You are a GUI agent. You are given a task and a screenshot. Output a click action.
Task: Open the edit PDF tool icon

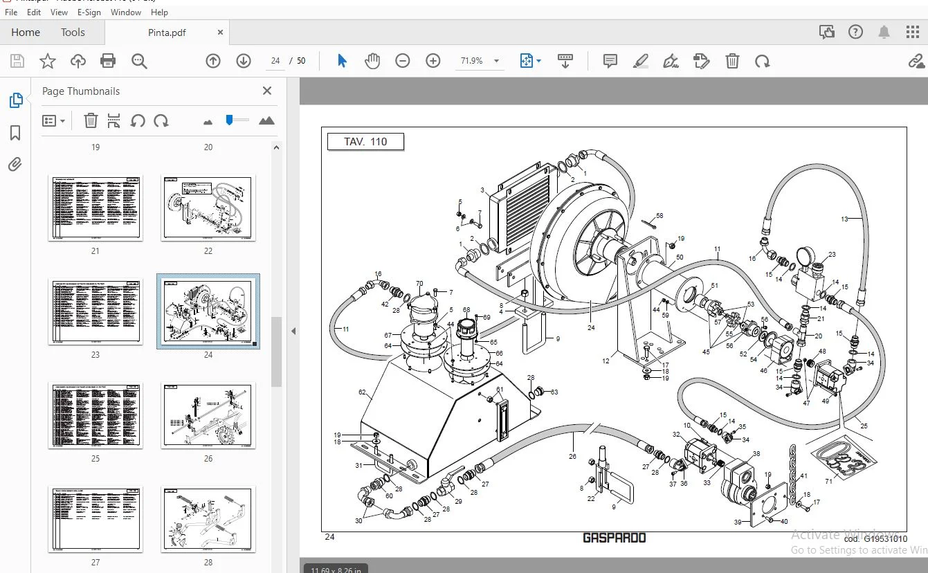702,61
